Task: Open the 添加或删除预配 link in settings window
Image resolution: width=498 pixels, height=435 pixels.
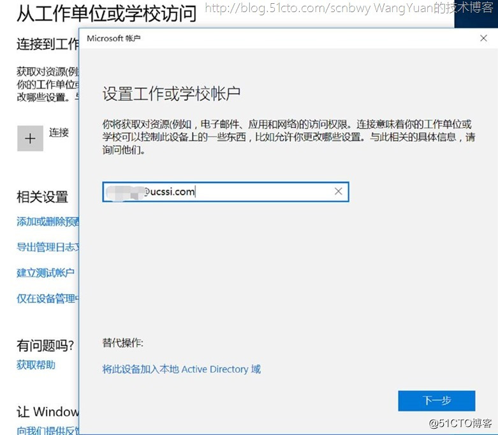Action: click(48, 221)
